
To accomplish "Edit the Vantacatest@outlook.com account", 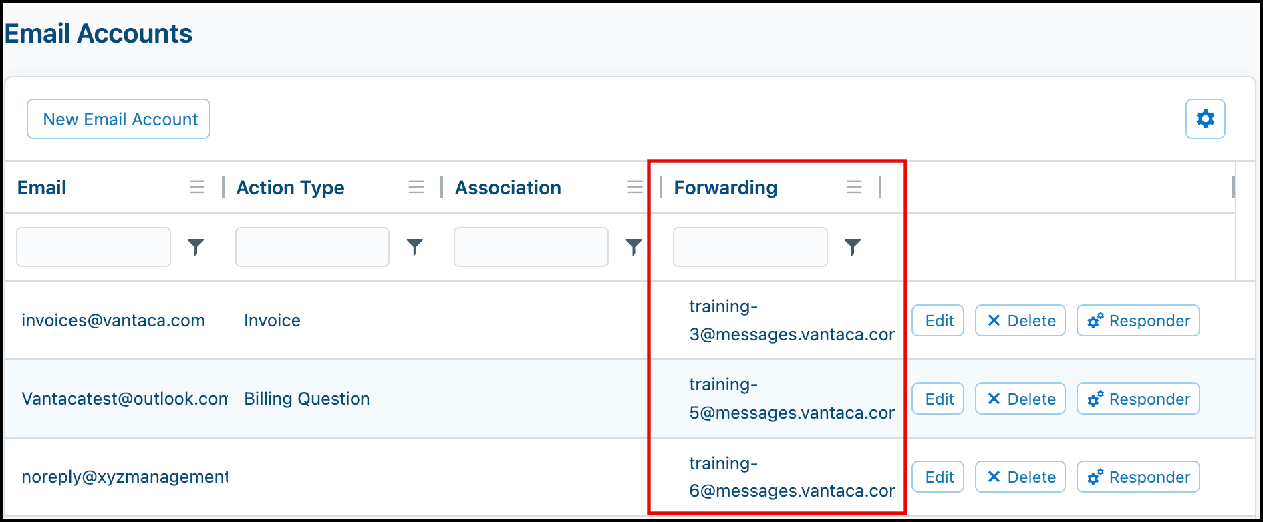I will point(938,399).
